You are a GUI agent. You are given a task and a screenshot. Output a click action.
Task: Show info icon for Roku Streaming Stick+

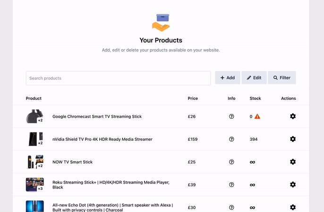(231, 185)
